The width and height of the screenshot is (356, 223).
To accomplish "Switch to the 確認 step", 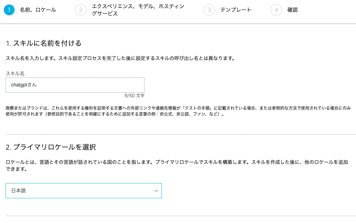I will (293, 10).
